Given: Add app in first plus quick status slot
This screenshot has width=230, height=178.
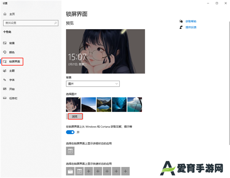Looking at the screenshot, I should click(x=89, y=171).
